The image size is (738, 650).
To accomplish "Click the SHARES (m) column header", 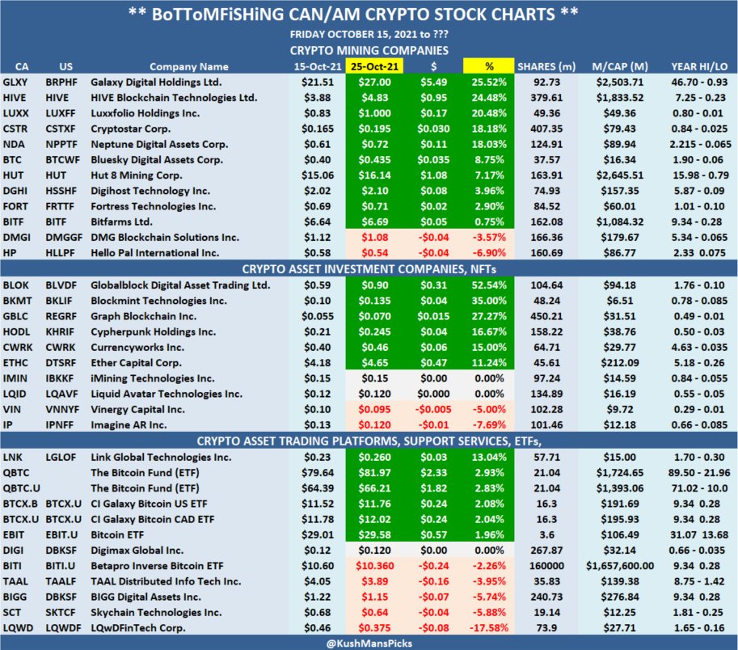I will pos(546,67).
